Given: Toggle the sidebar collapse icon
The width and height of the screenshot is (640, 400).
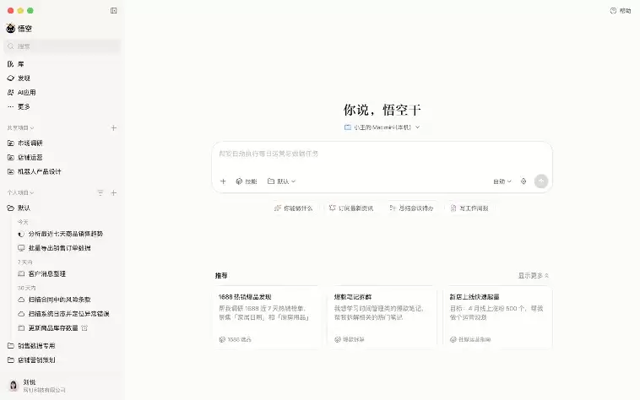Looking at the screenshot, I should [x=113, y=11].
